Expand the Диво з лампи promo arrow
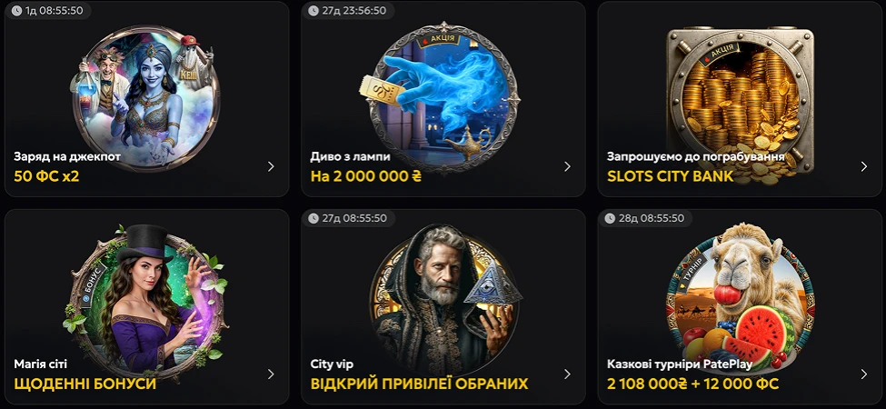 coord(567,166)
